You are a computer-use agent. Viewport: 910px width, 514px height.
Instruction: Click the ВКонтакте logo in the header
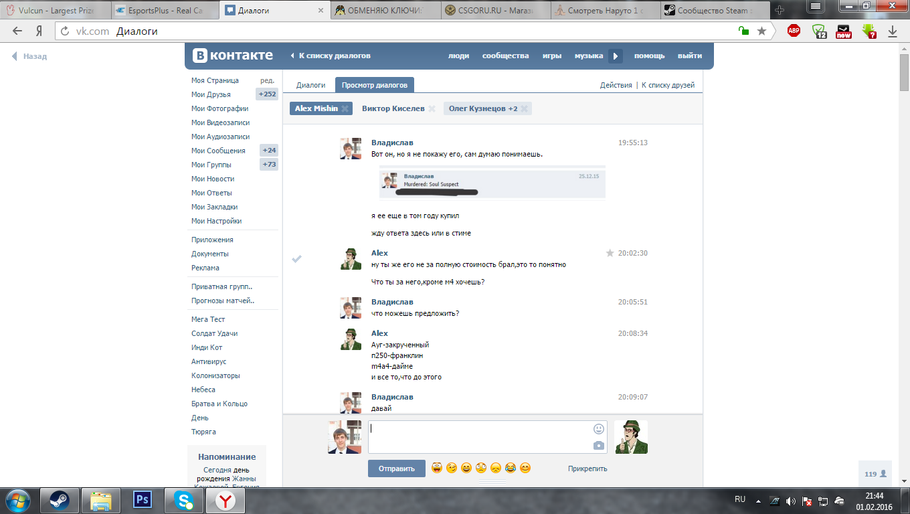233,56
